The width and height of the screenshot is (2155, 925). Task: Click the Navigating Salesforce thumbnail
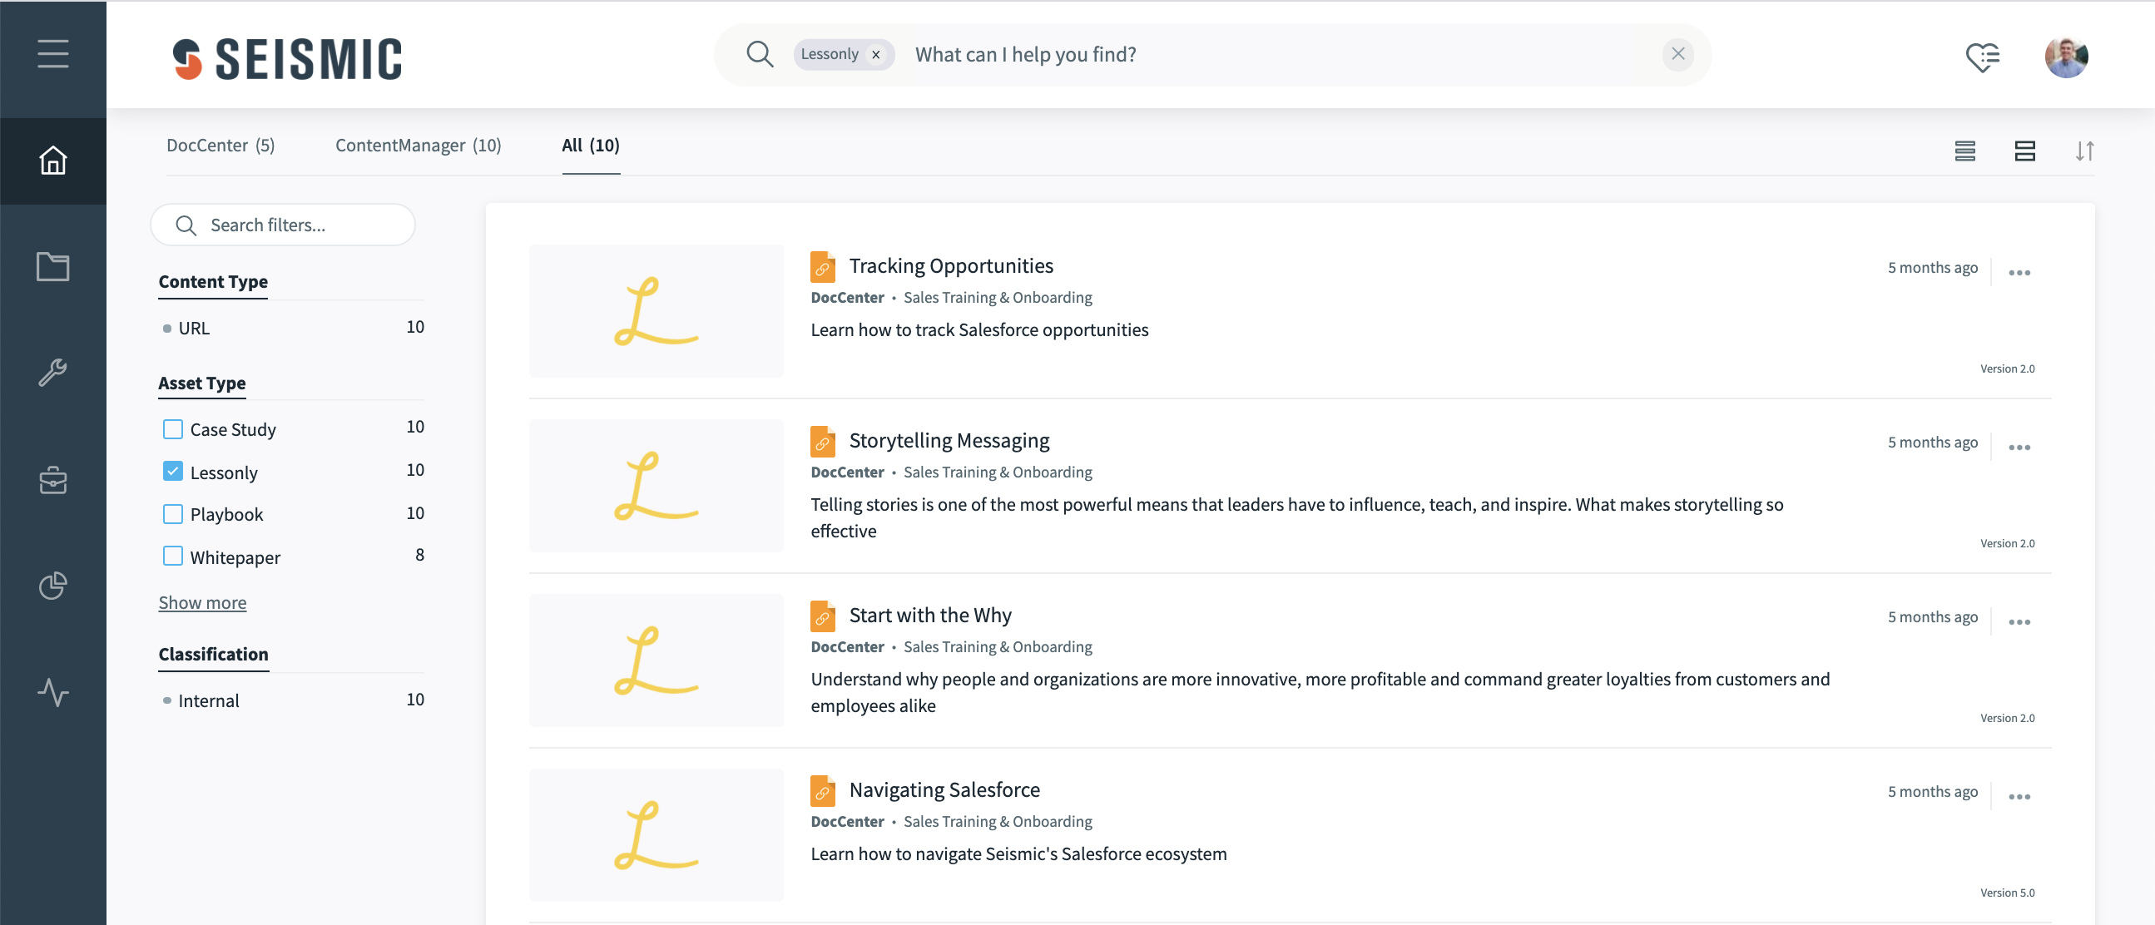coord(656,835)
